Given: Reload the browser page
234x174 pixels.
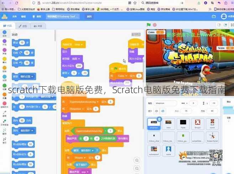Looking at the screenshot, I should pos(17,3).
